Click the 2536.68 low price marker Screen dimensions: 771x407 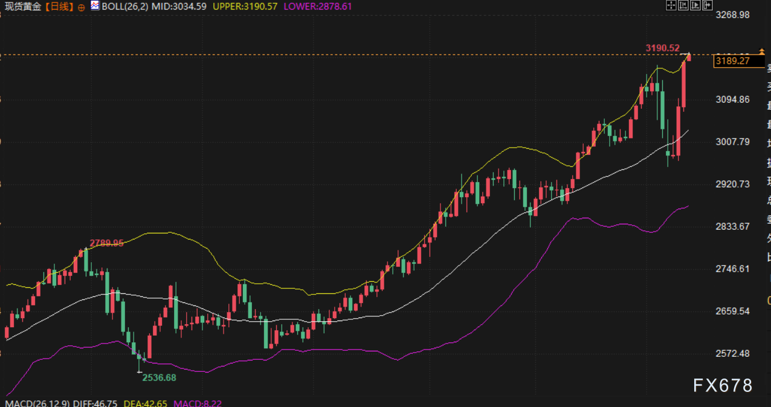[159, 377]
